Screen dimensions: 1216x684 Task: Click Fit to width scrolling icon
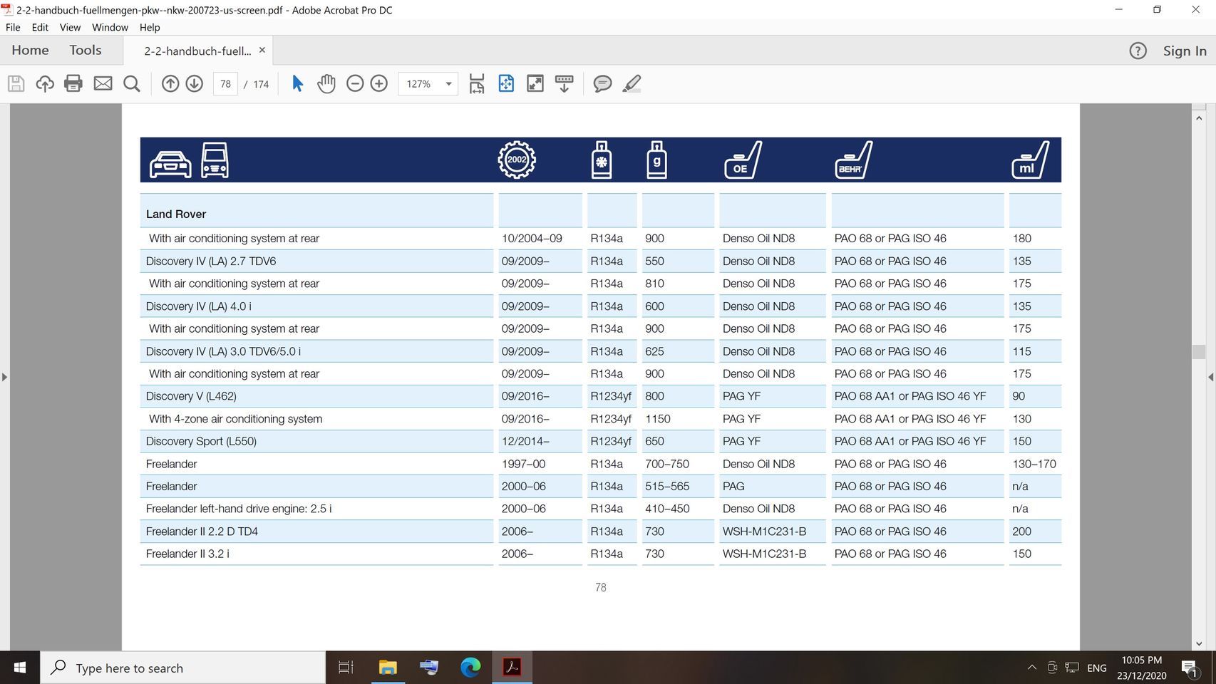(477, 83)
